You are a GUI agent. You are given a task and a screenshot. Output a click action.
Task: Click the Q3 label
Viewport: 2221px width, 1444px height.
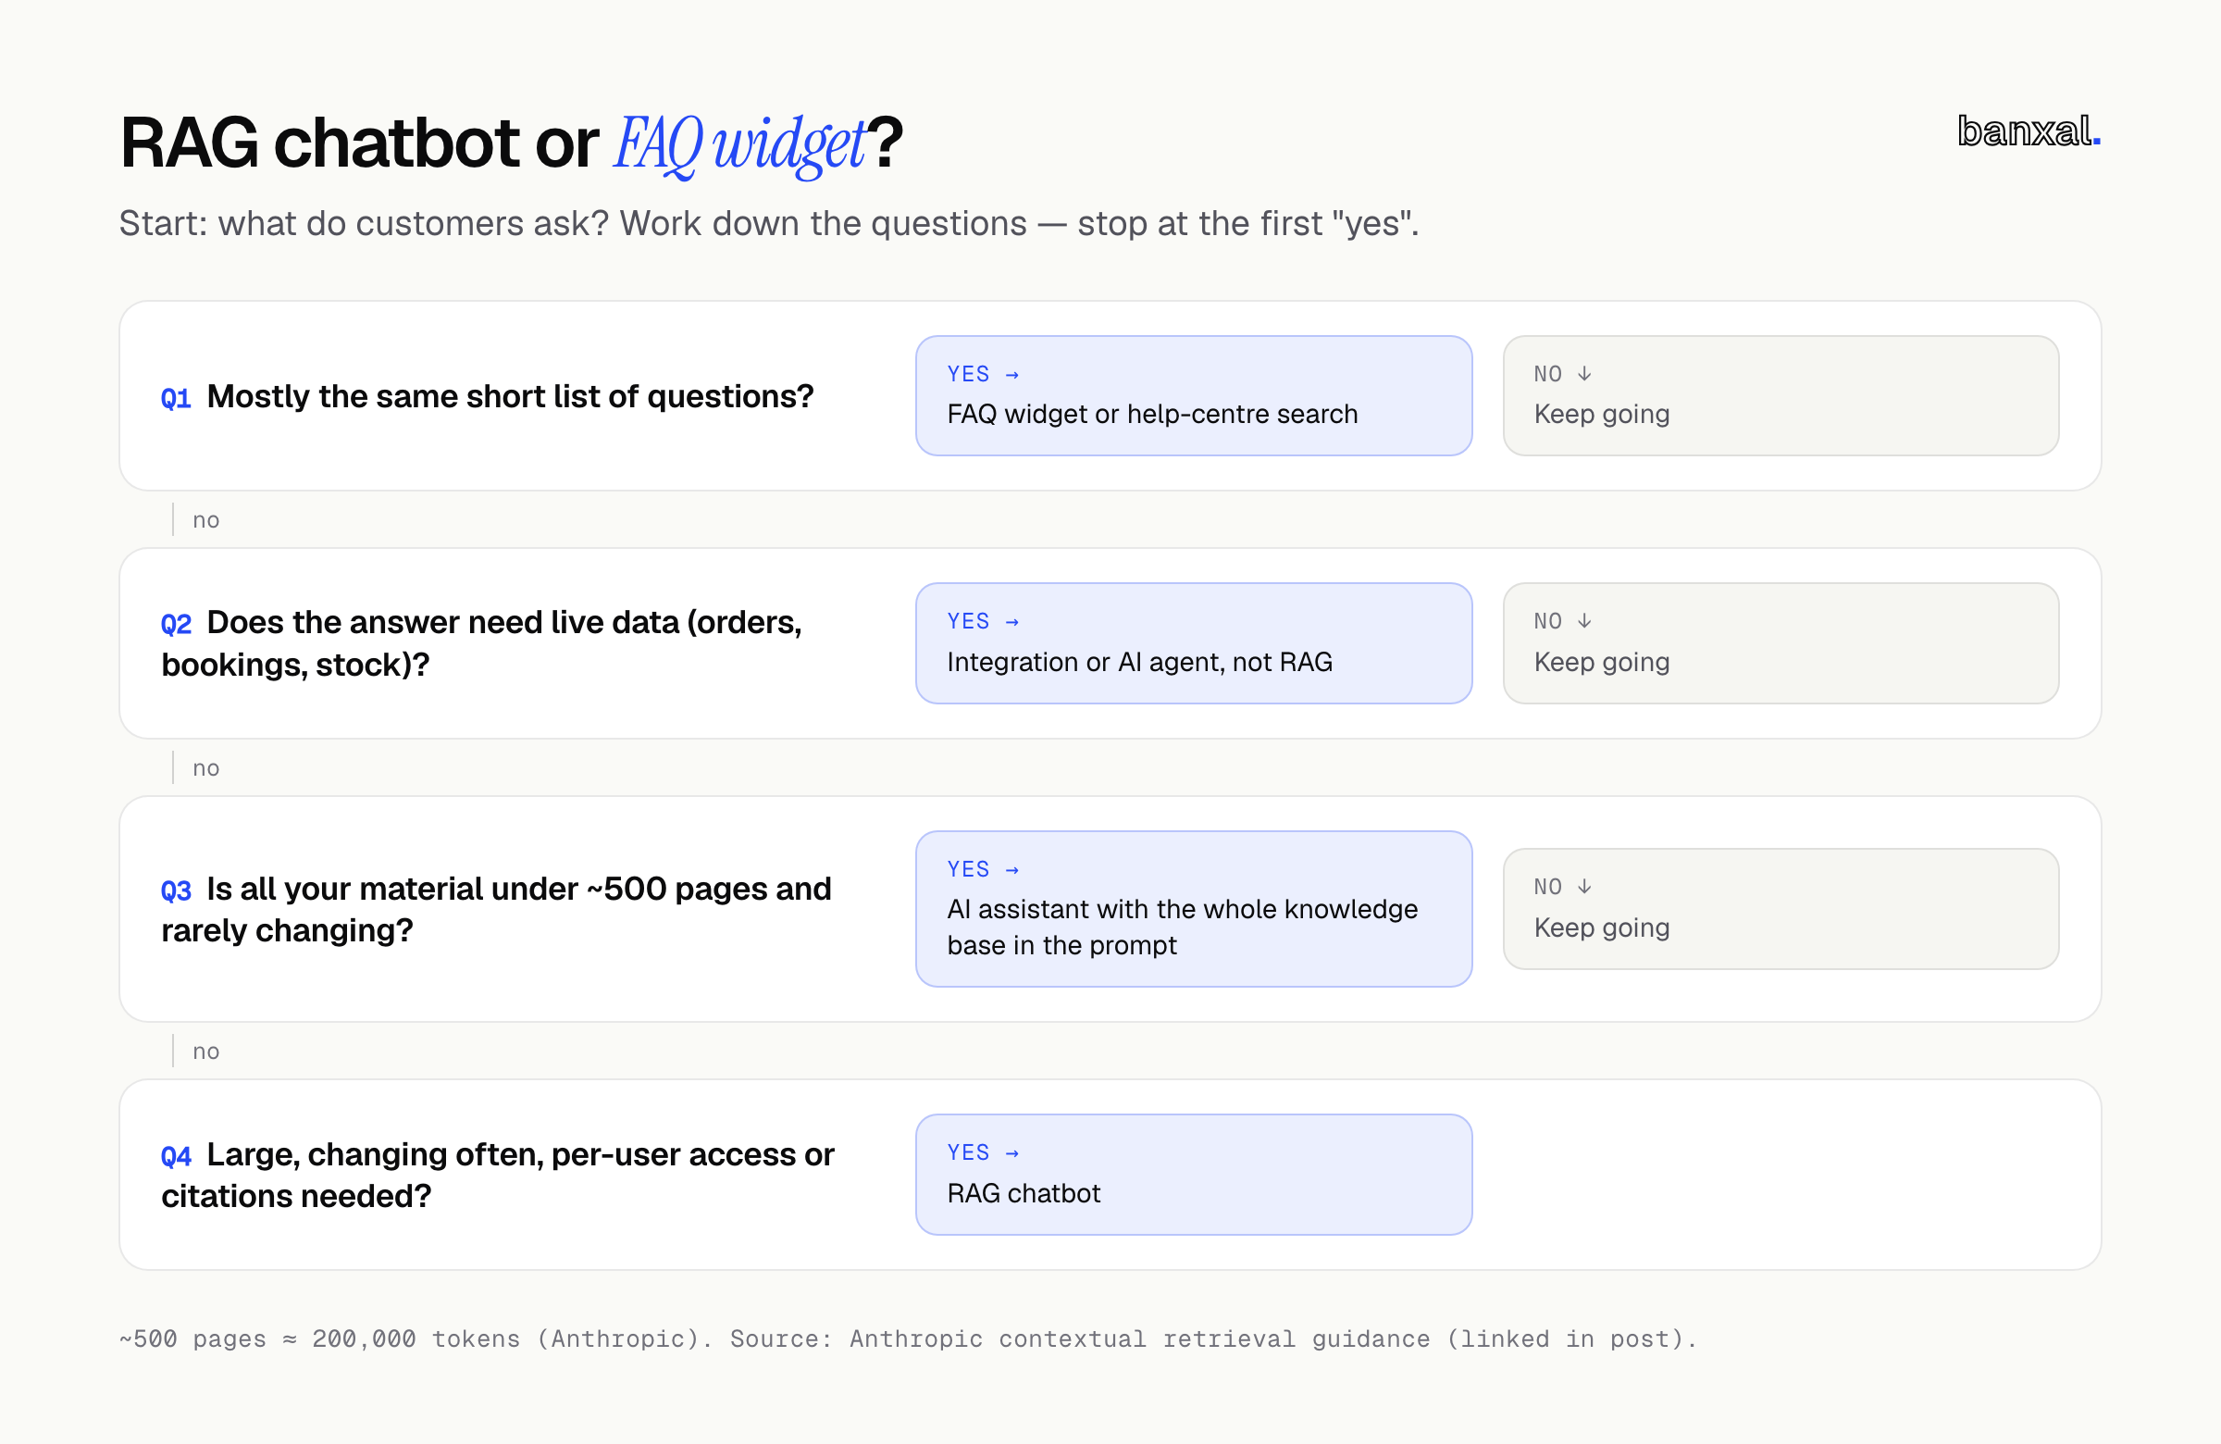tap(176, 890)
